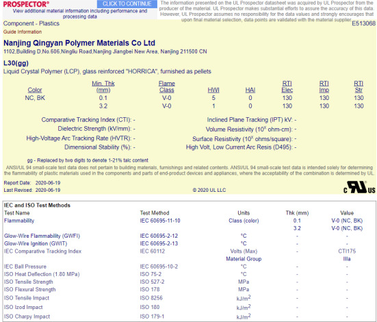Screen dimensions: 377x322
Task: Open the Min. Thk column header link
Action: [x=103, y=87]
